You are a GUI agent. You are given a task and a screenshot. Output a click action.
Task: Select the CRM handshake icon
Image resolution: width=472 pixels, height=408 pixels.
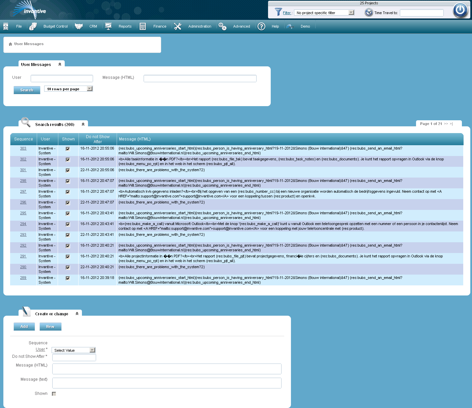79,26
